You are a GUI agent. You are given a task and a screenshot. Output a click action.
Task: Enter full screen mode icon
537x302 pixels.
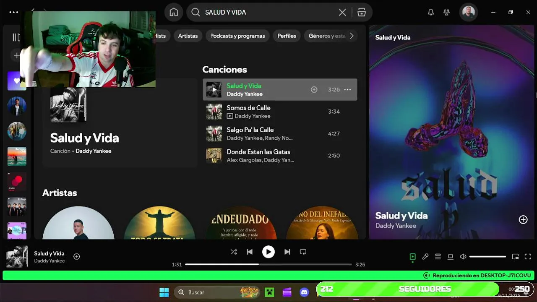pos(528,256)
